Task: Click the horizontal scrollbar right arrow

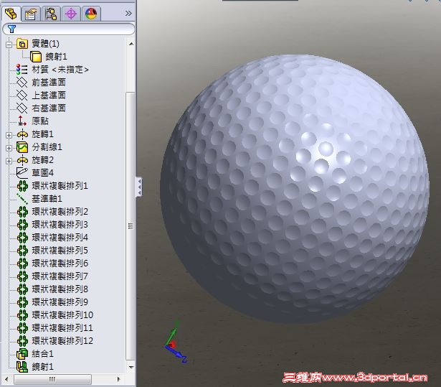Action: point(119,379)
